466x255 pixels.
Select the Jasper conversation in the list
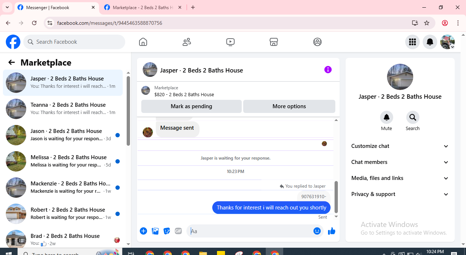pyautogui.click(x=63, y=83)
